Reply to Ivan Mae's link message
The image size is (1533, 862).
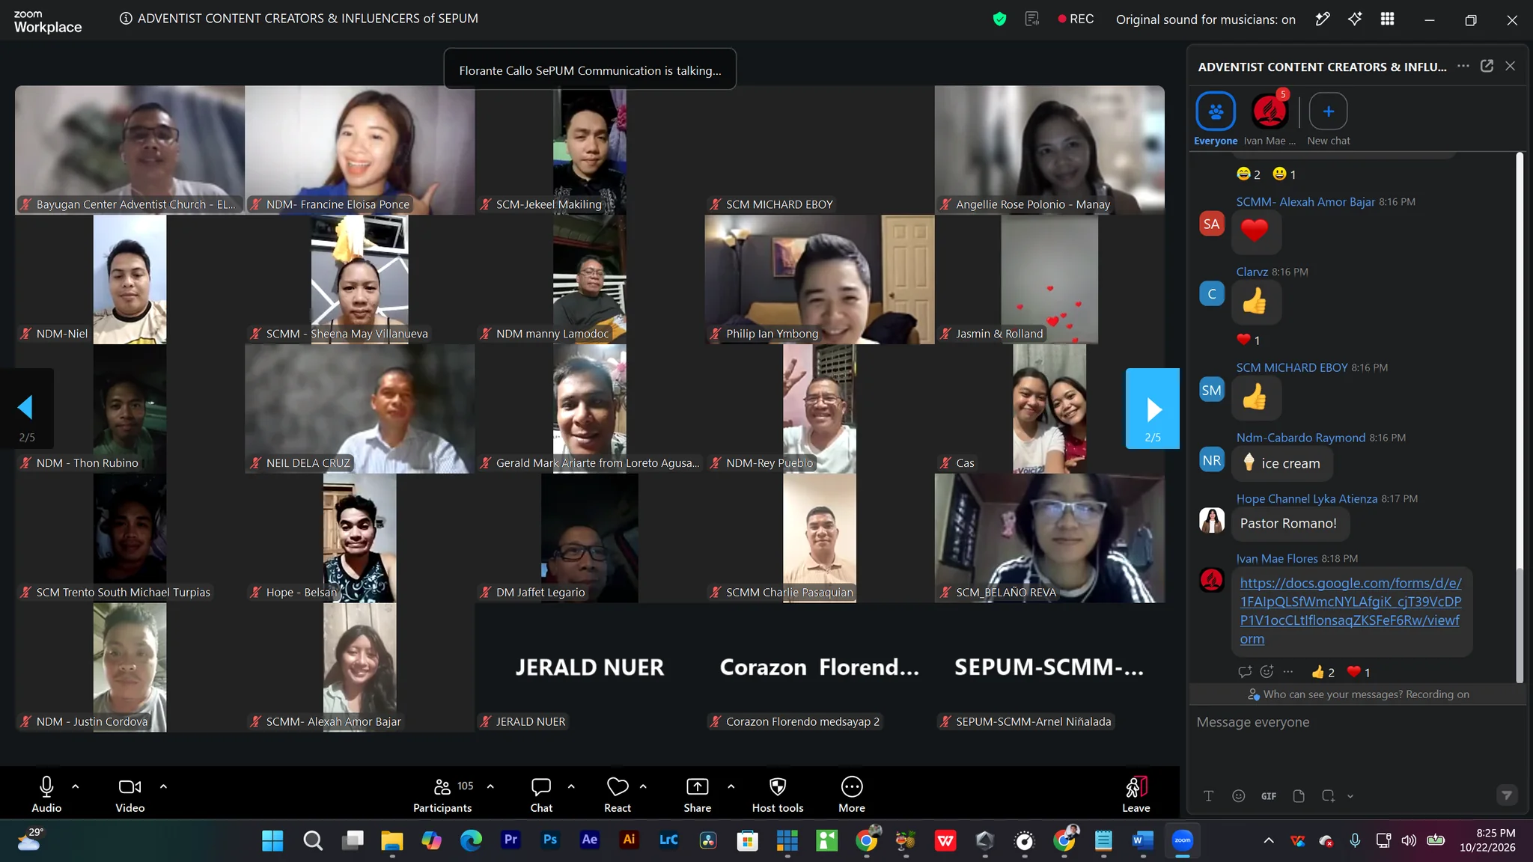click(1244, 672)
